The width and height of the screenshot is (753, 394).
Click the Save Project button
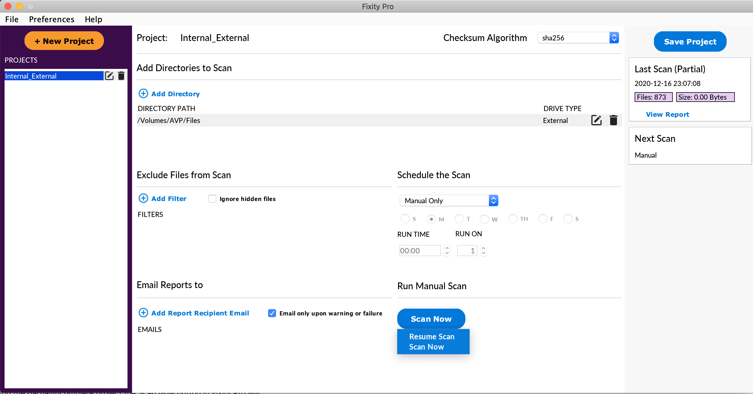click(690, 42)
